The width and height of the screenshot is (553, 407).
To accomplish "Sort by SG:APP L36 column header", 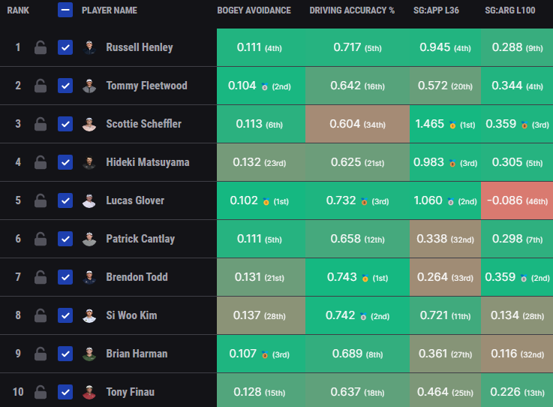I will point(436,11).
